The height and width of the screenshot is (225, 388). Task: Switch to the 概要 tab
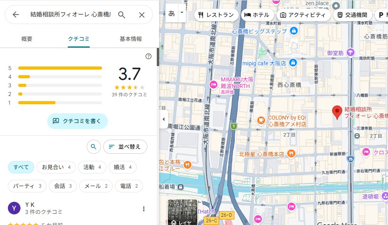pos(27,39)
